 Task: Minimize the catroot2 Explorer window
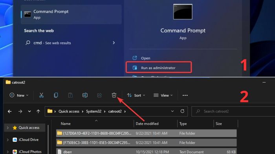point(264,82)
